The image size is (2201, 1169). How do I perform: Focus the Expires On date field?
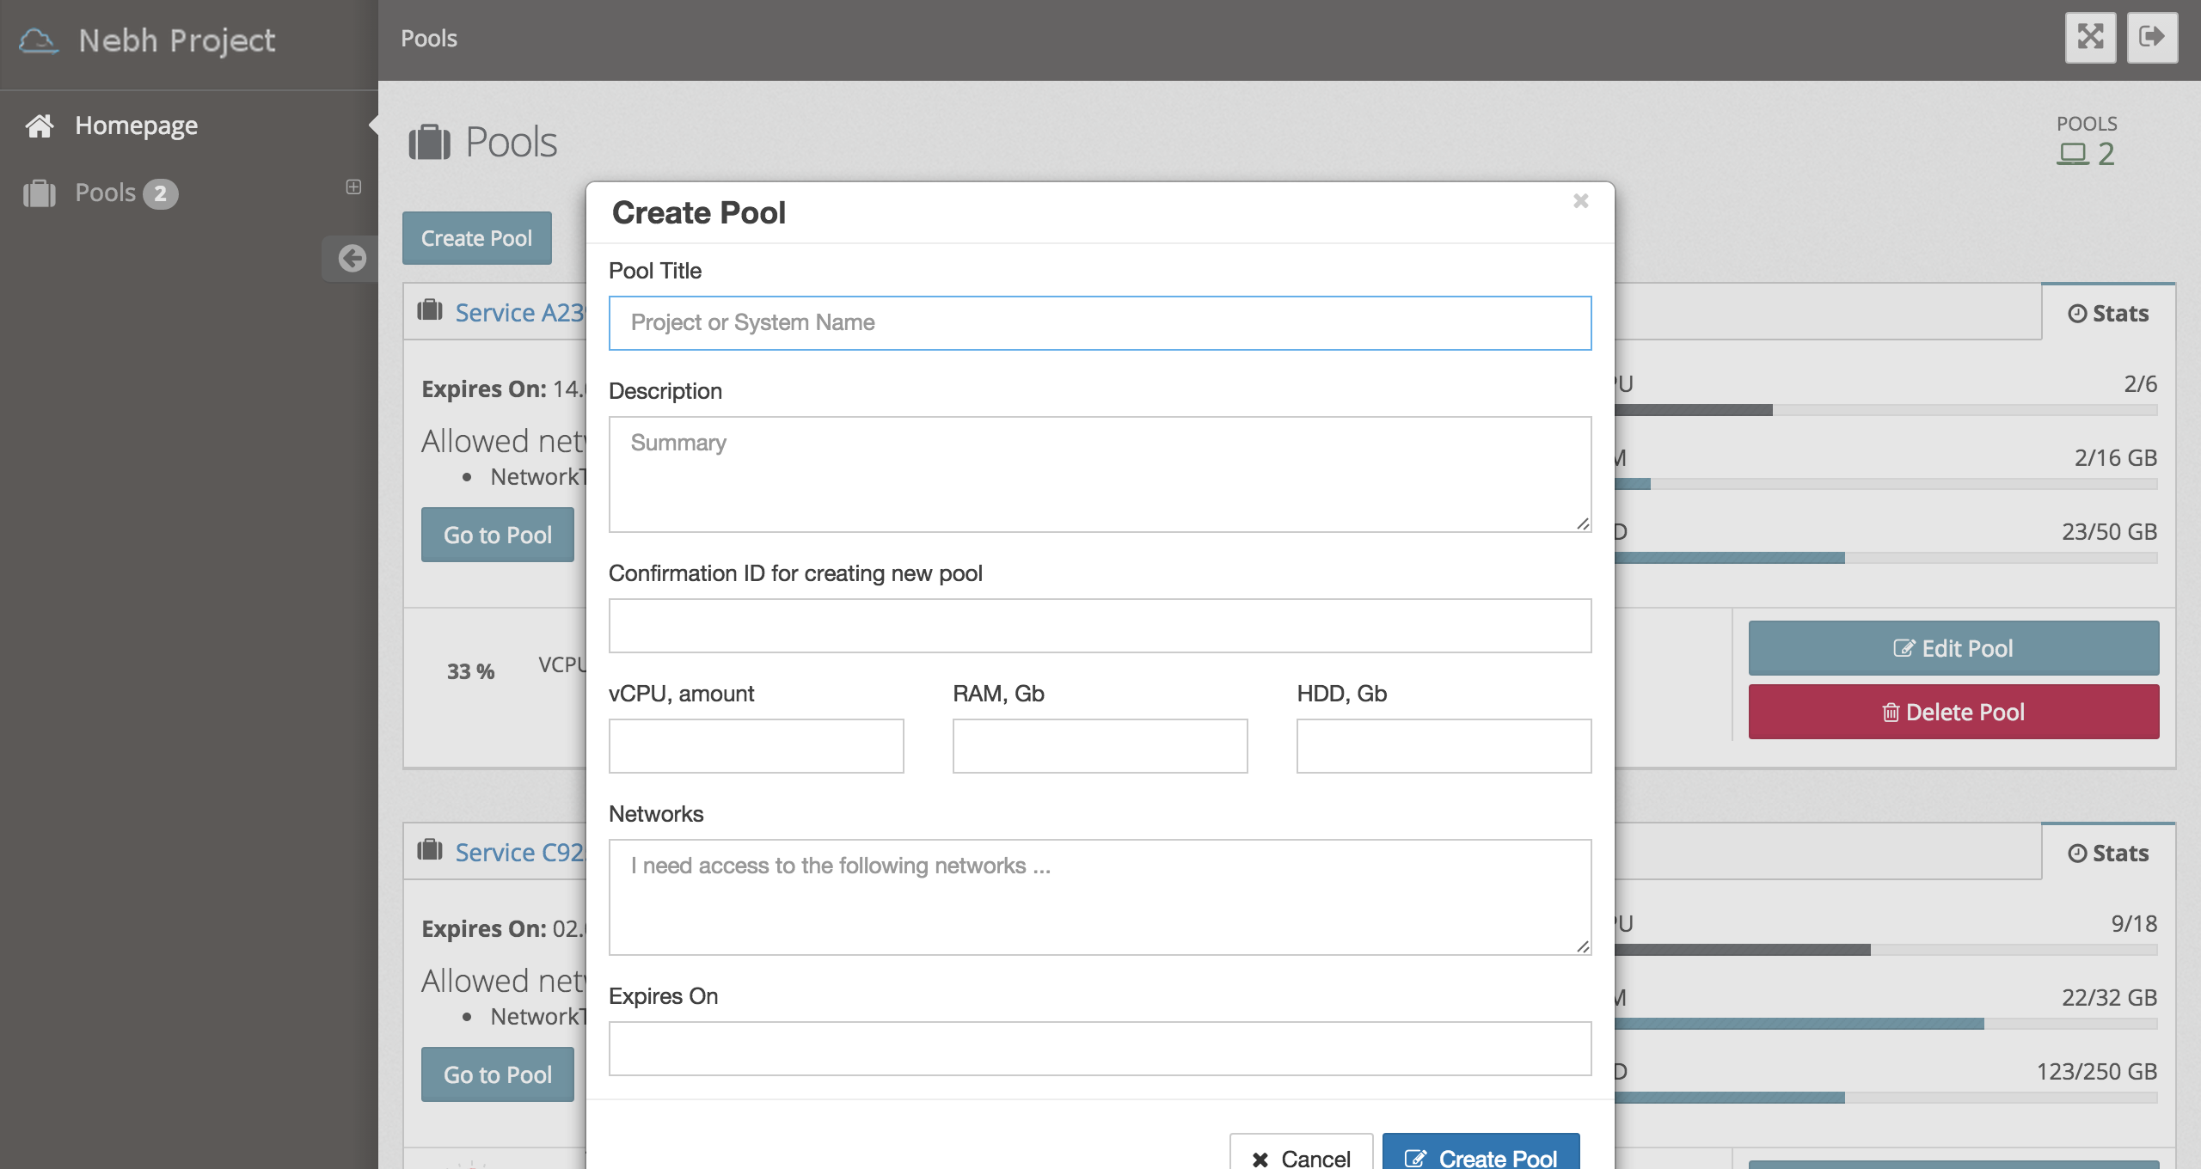tap(1100, 1049)
